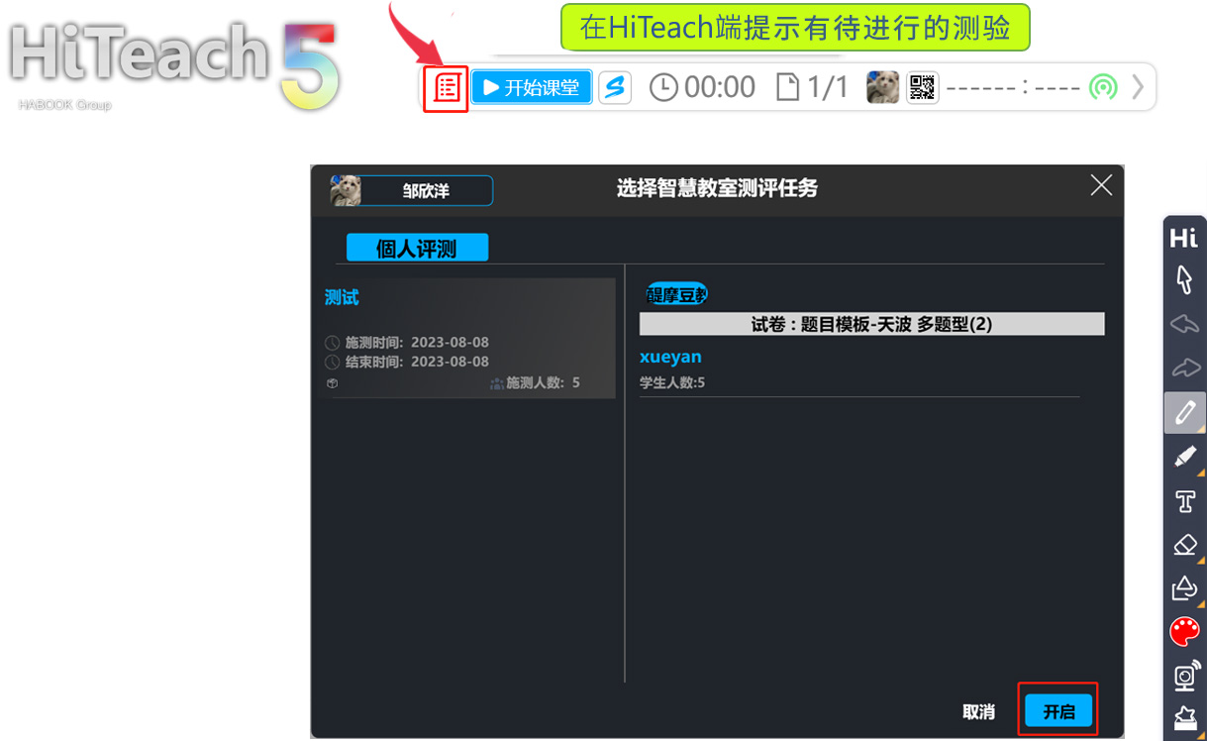The height and width of the screenshot is (741, 1207).
Task: Select the mouse pointer tool
Action: click(1184, 279)
